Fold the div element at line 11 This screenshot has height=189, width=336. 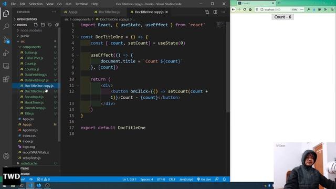[78, 86]
